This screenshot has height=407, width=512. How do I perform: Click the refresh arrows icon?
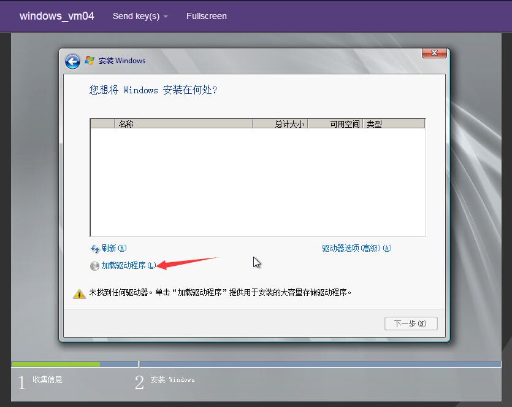click(94, 249)
